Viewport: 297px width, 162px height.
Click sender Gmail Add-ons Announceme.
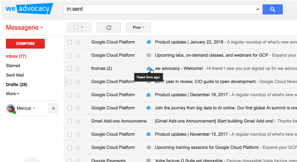[x=119, y=121]
